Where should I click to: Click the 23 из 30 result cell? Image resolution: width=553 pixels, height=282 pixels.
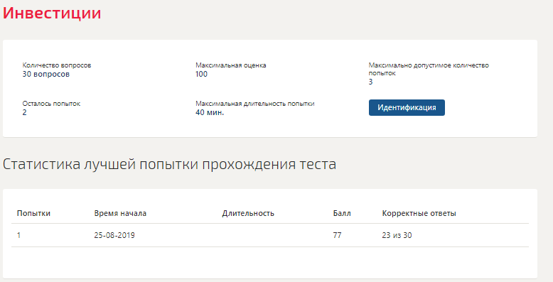(x=397, y=235)
